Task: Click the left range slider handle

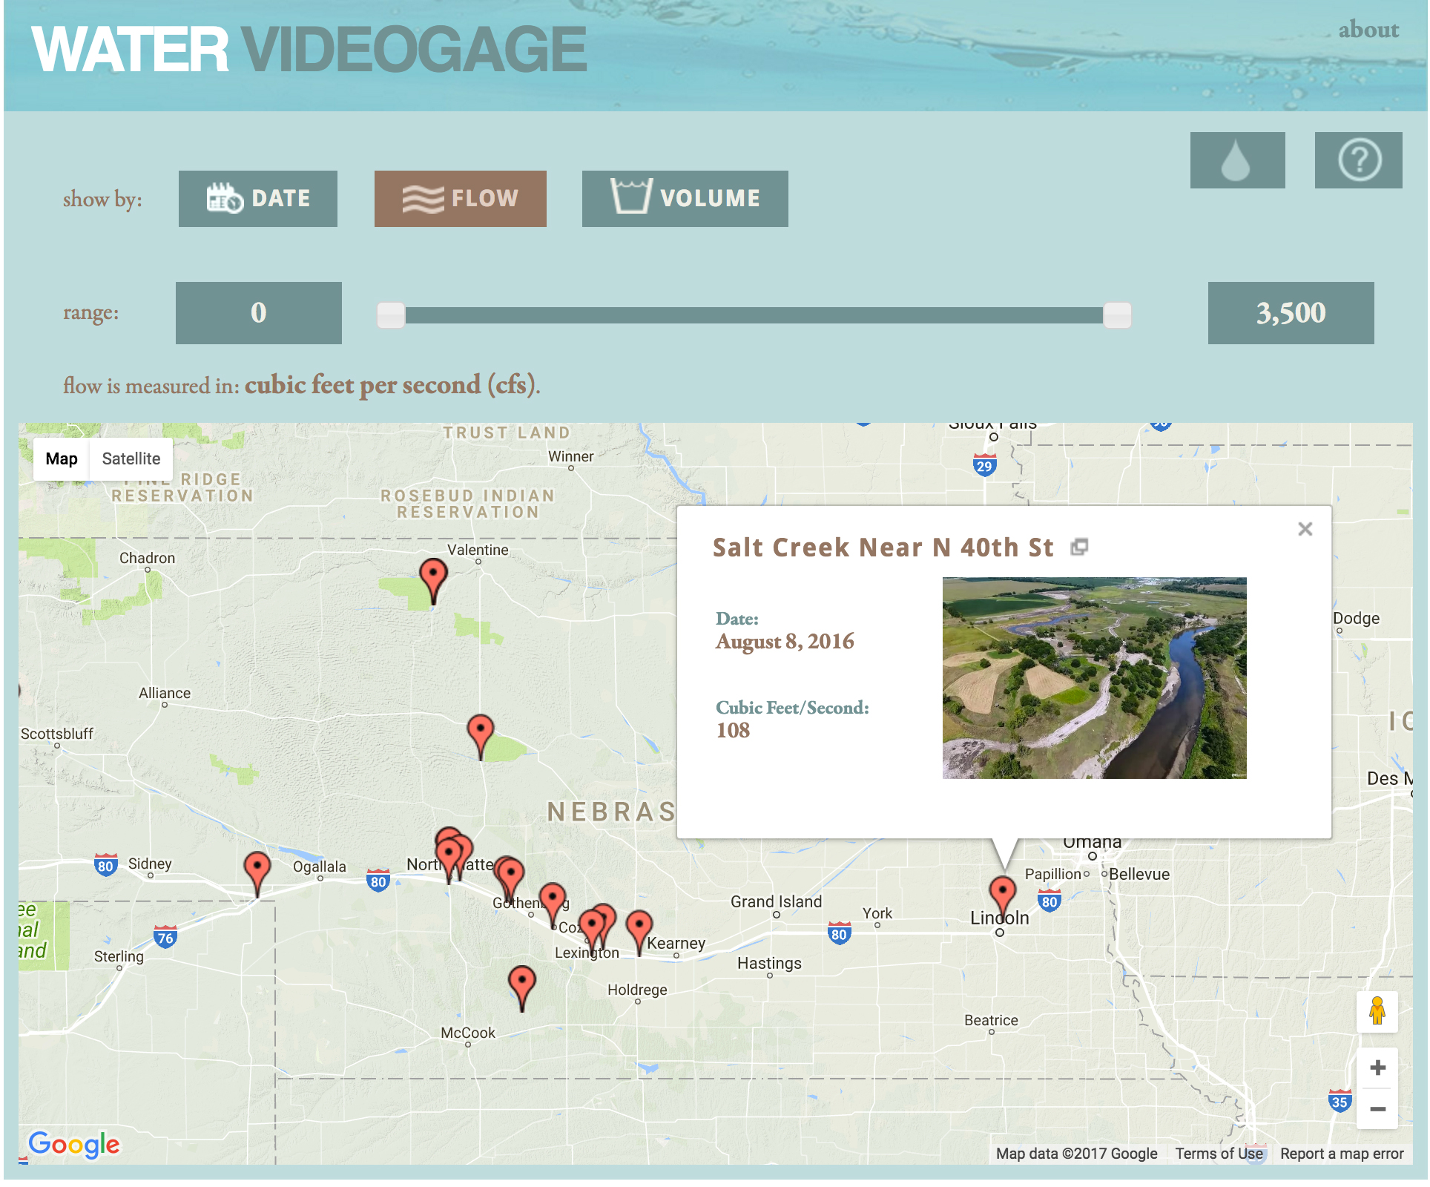Action: 391,315
